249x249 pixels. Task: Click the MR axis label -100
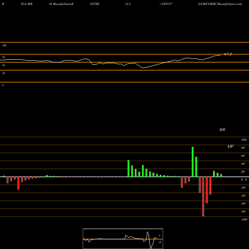point(244,220)
